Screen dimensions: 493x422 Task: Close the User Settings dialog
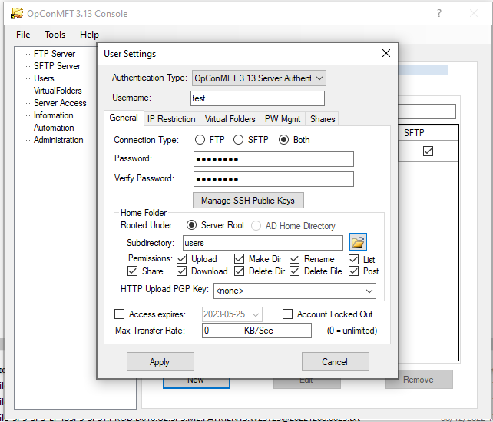pos(386,53)
